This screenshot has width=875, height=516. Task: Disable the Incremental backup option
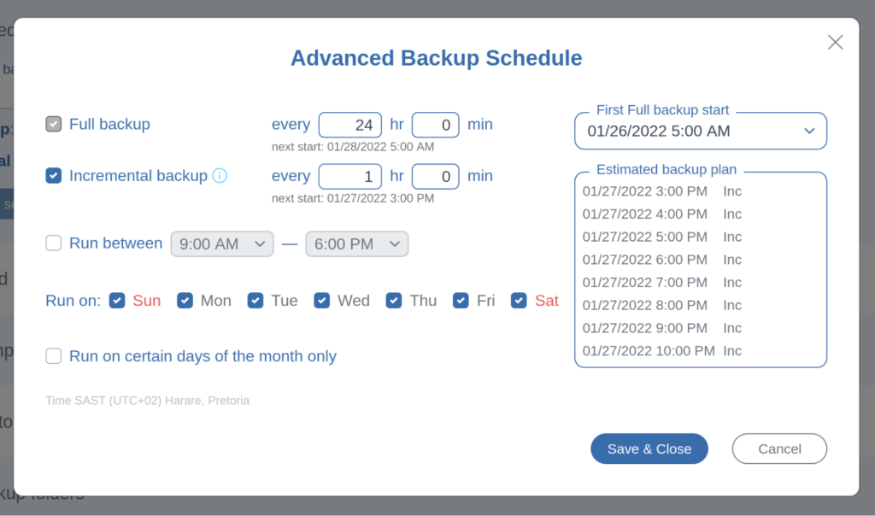pos(53,176)
